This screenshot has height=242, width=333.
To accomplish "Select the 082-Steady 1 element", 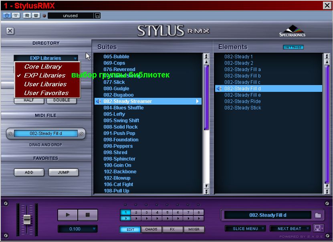I will 238,57.
